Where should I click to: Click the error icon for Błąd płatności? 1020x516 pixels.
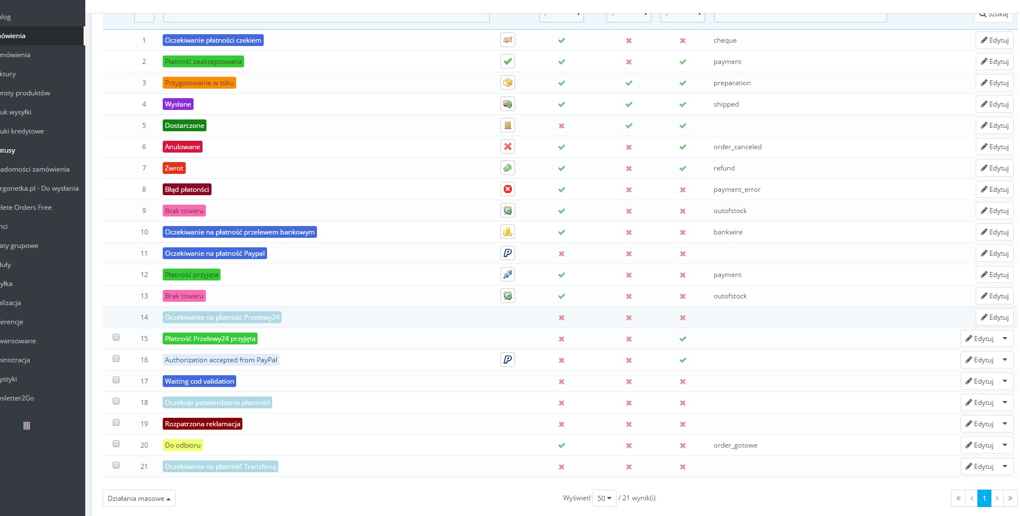click(508, 189)
